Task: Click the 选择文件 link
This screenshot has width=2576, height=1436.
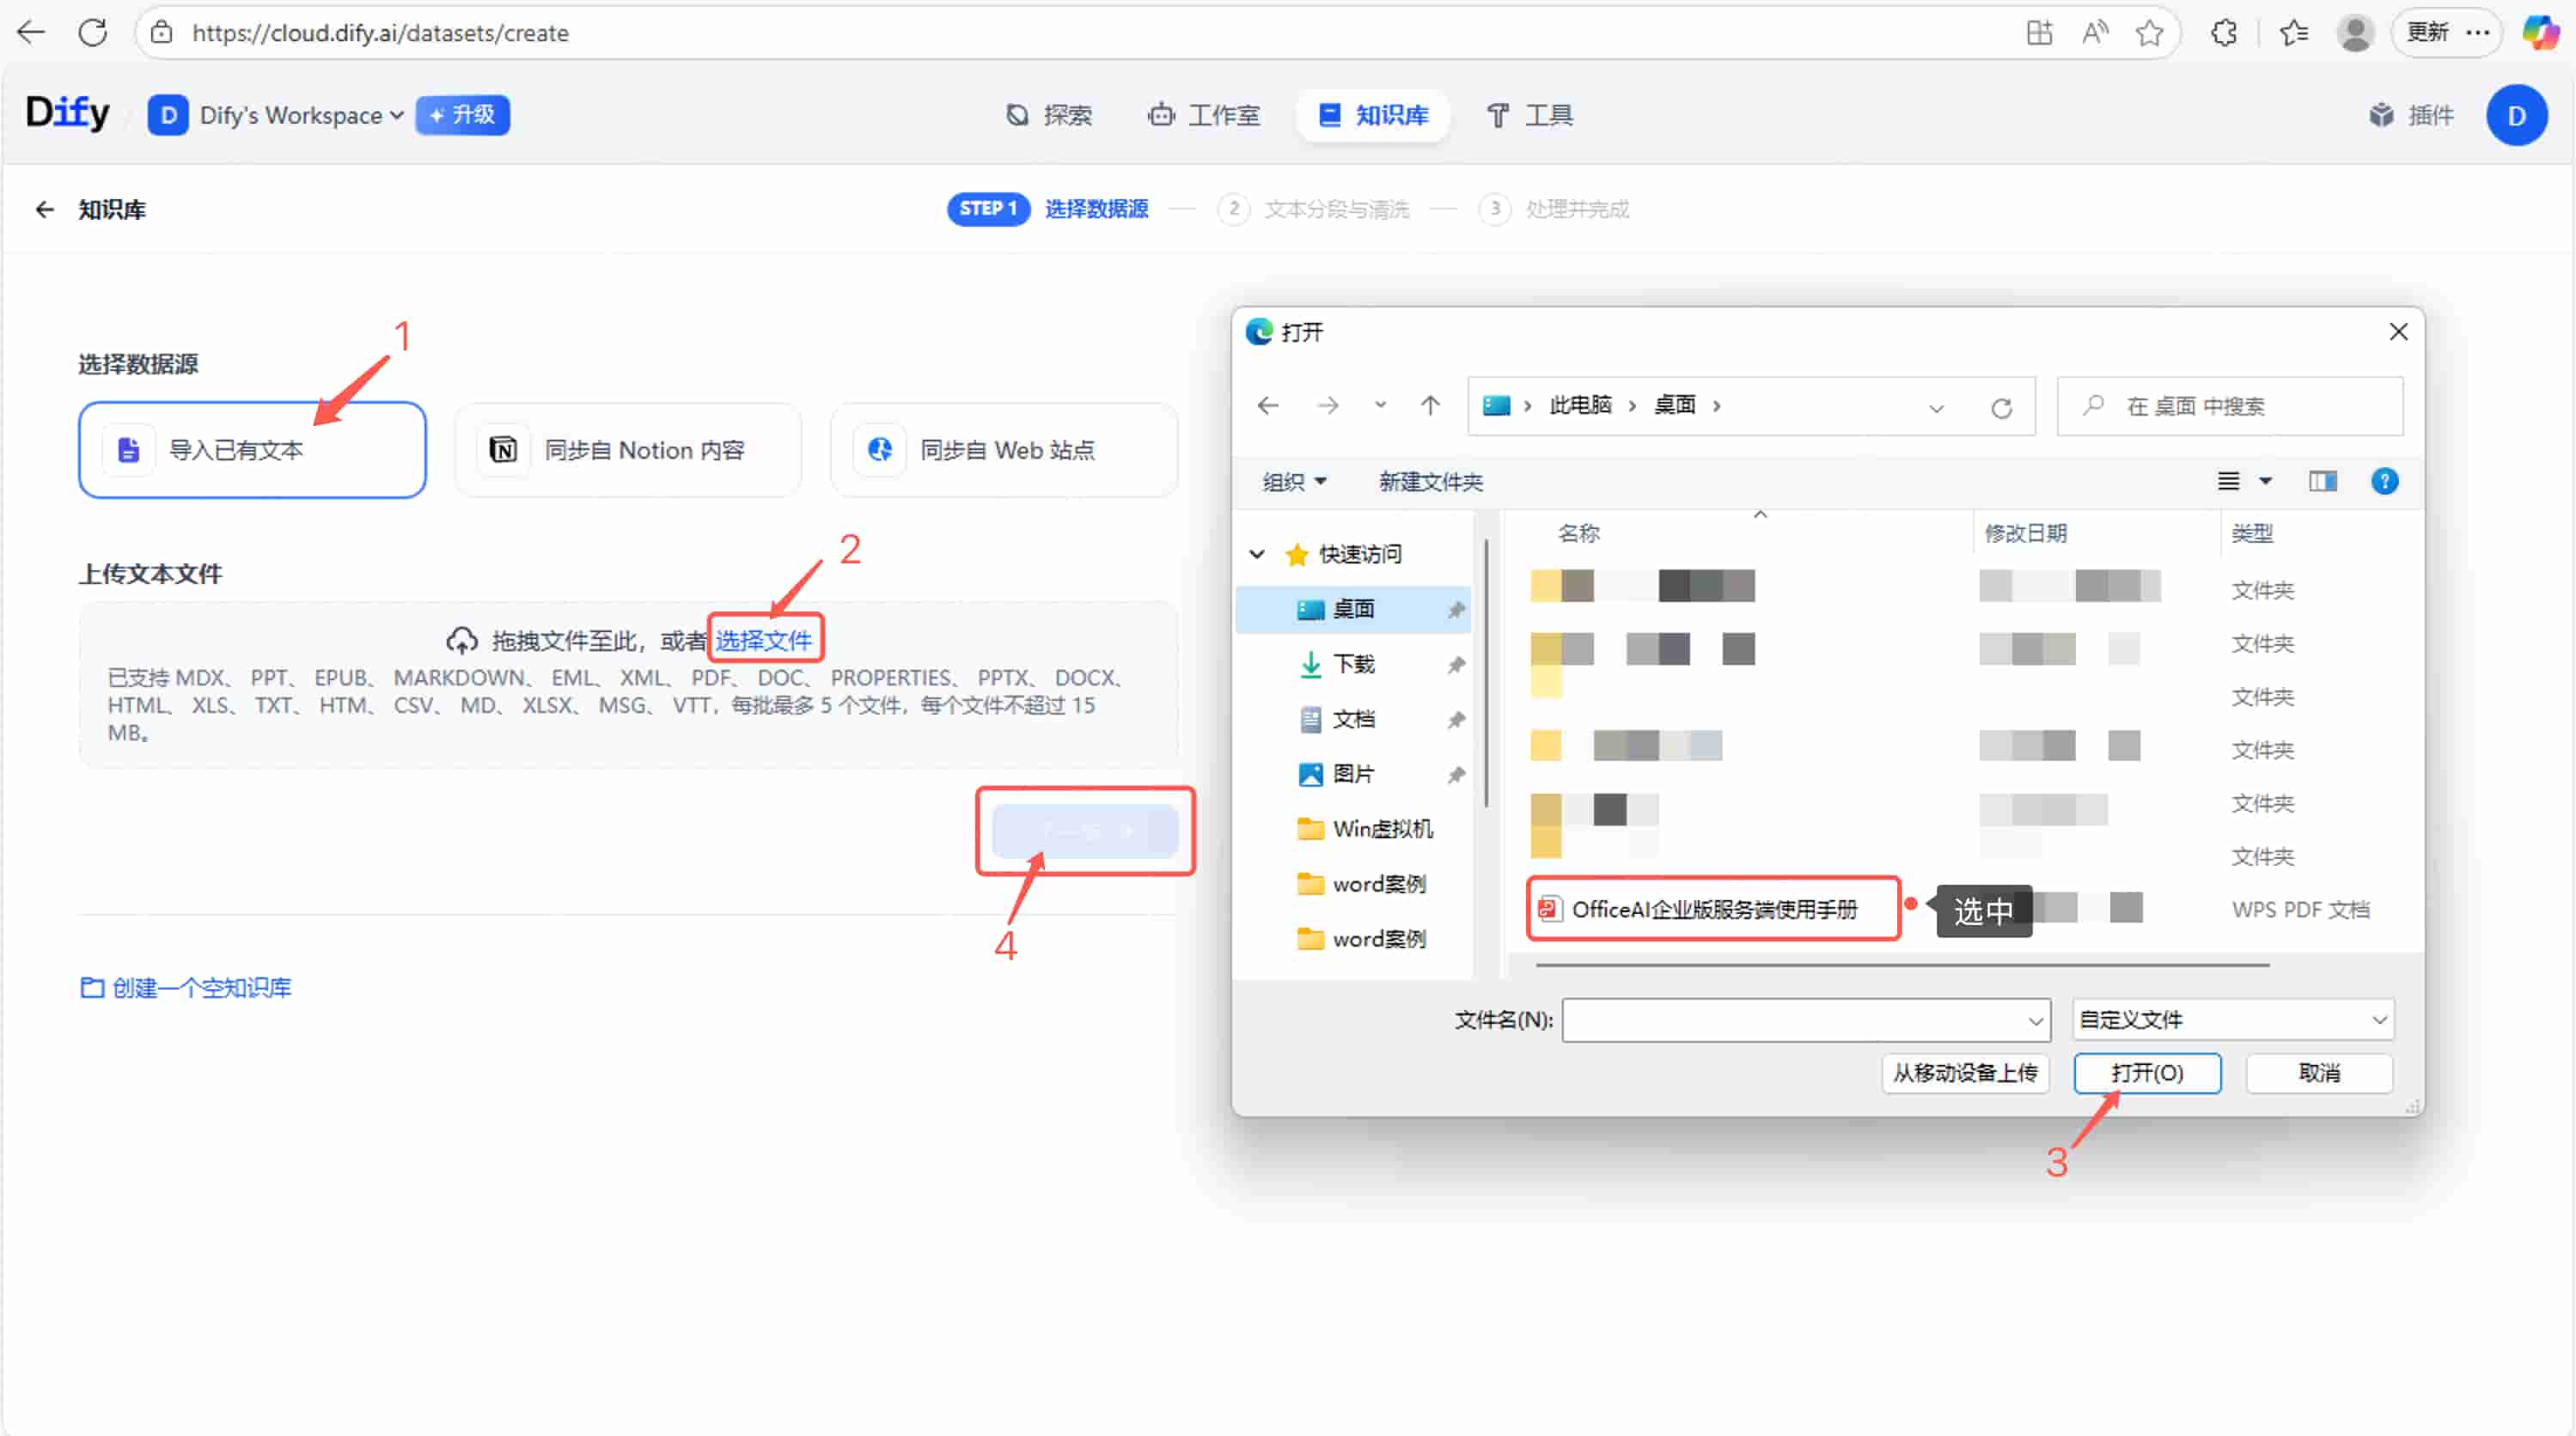Action: (764, 640)
